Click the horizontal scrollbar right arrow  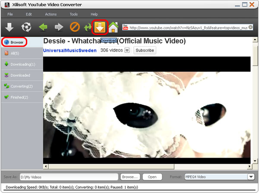pyautogui.click(x=250, y=166)
